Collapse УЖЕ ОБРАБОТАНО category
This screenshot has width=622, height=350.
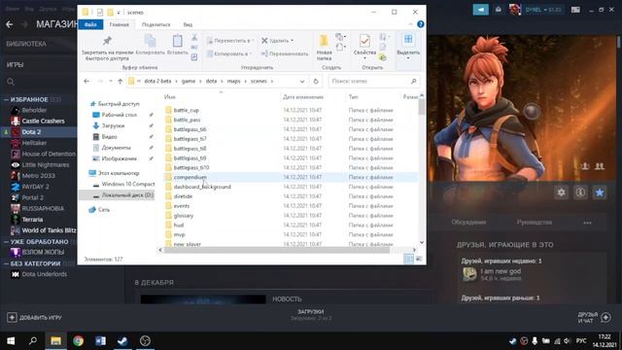click(7, 242)
